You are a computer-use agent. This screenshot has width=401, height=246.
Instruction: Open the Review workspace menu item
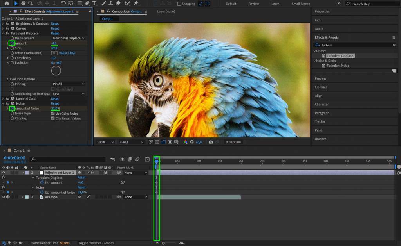[253, 4]
